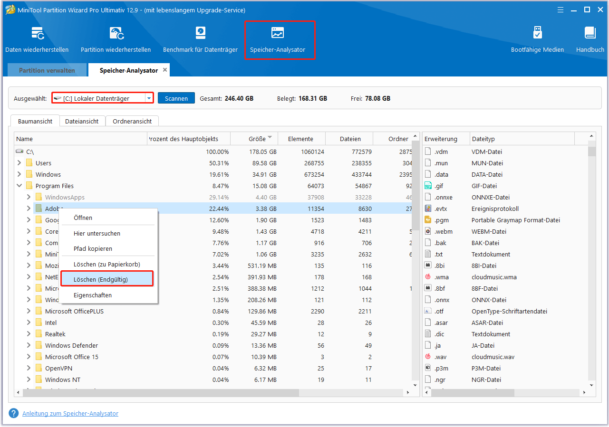Open the hamburger menu in title bar
This screenshot has height=427, width=609.
click(560, 9)
